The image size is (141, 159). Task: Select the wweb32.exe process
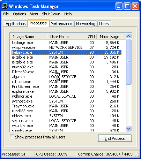coord(66,67)
